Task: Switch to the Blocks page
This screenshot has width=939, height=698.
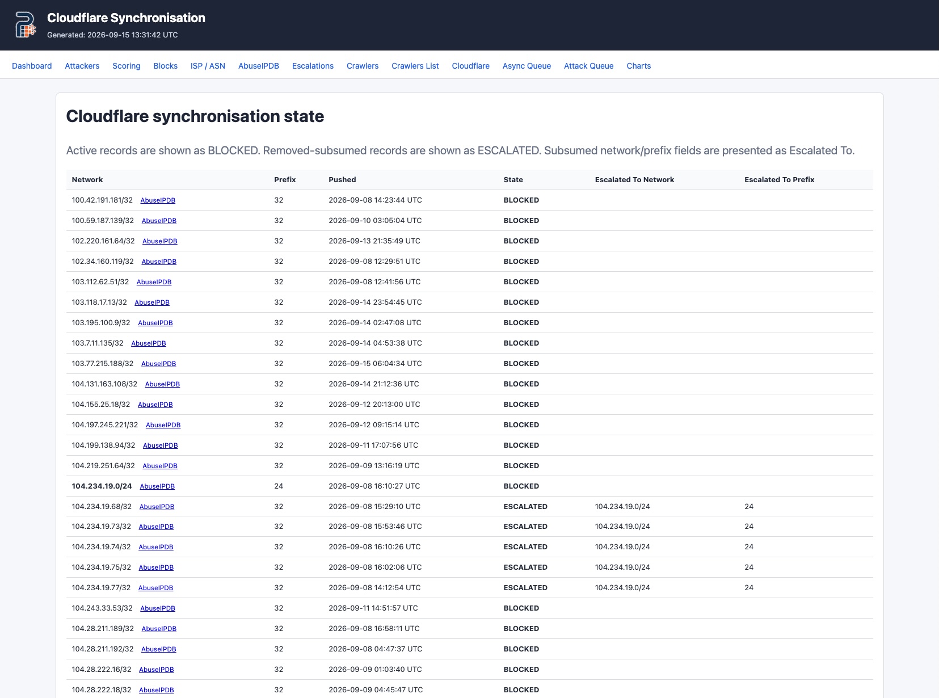Action: click(x=166, y=66)
